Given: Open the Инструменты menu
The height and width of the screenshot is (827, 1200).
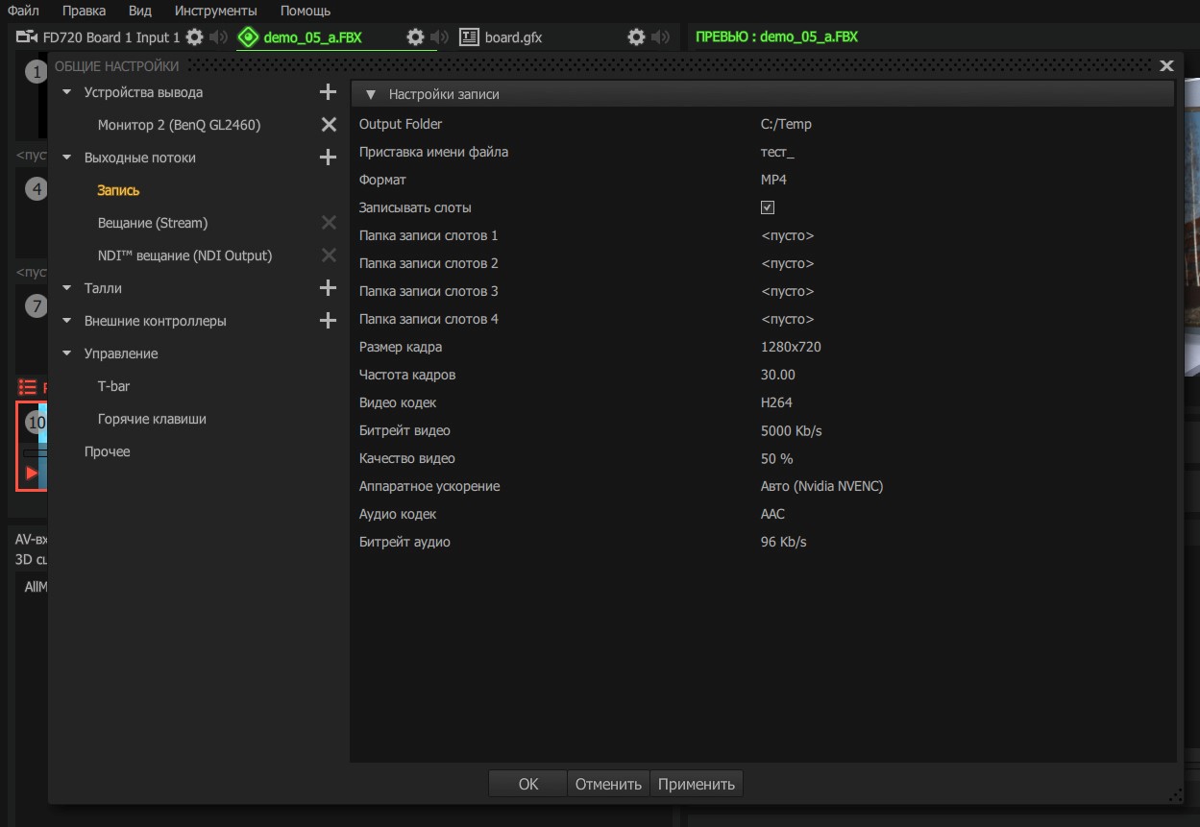Looking at the screenshot, I should point(216,11).
